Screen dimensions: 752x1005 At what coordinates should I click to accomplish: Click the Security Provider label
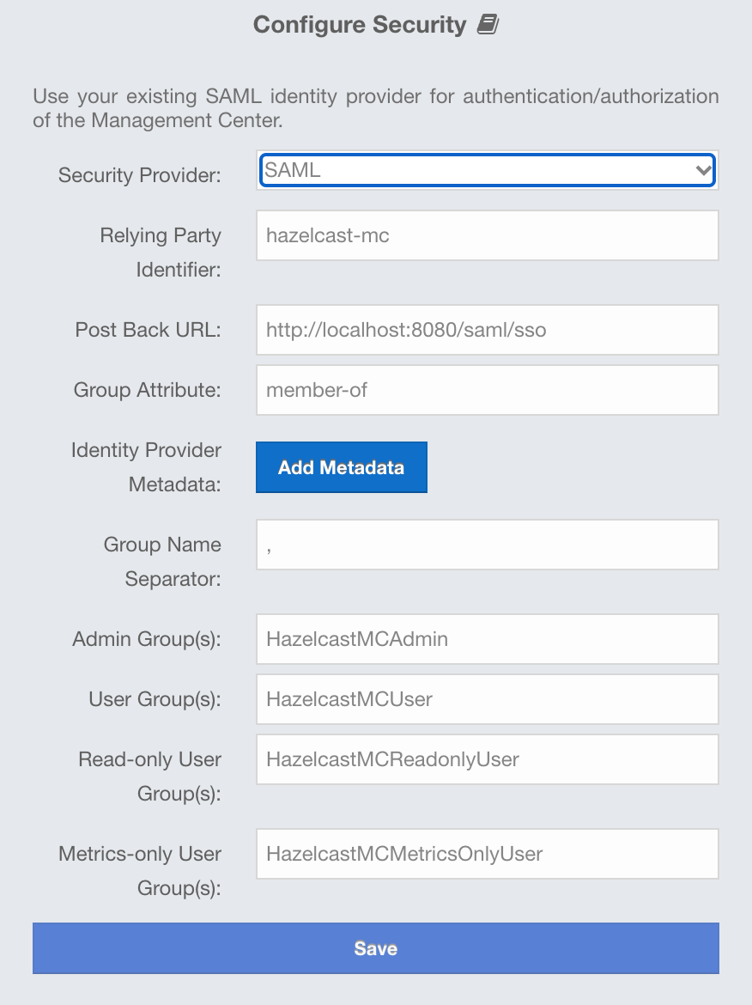(x=139, y=175)
